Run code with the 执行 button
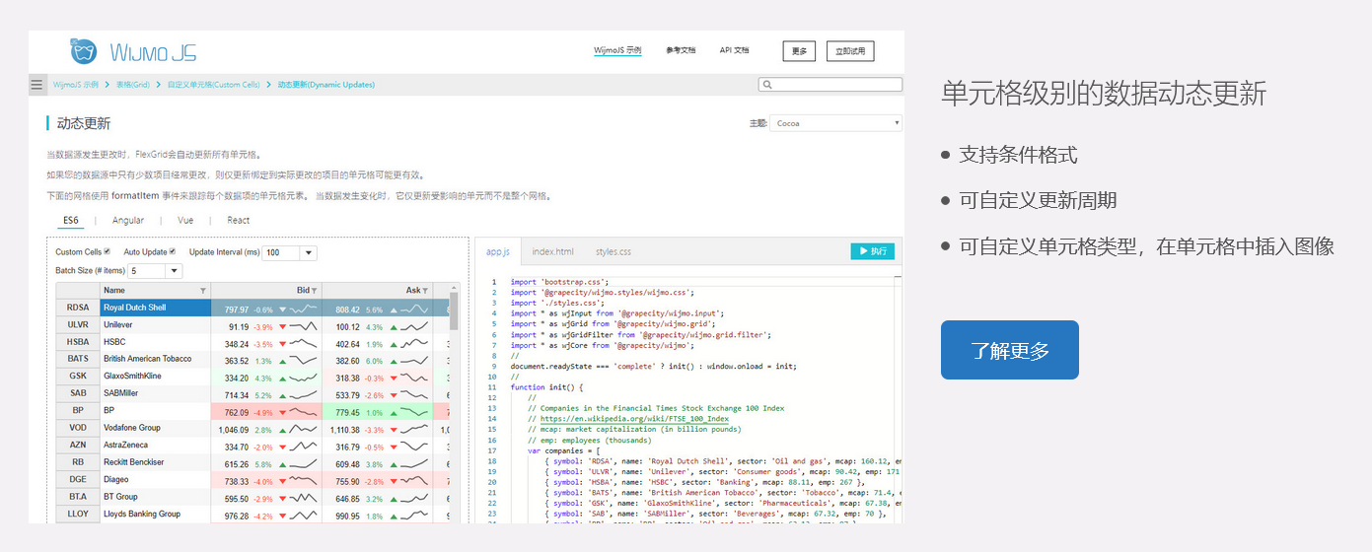The width and height of the screenshot is (1372, 552). [873, 251]
